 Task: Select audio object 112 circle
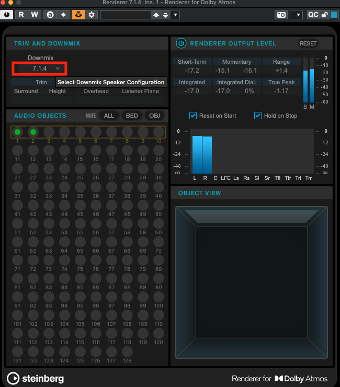point(33,334)
